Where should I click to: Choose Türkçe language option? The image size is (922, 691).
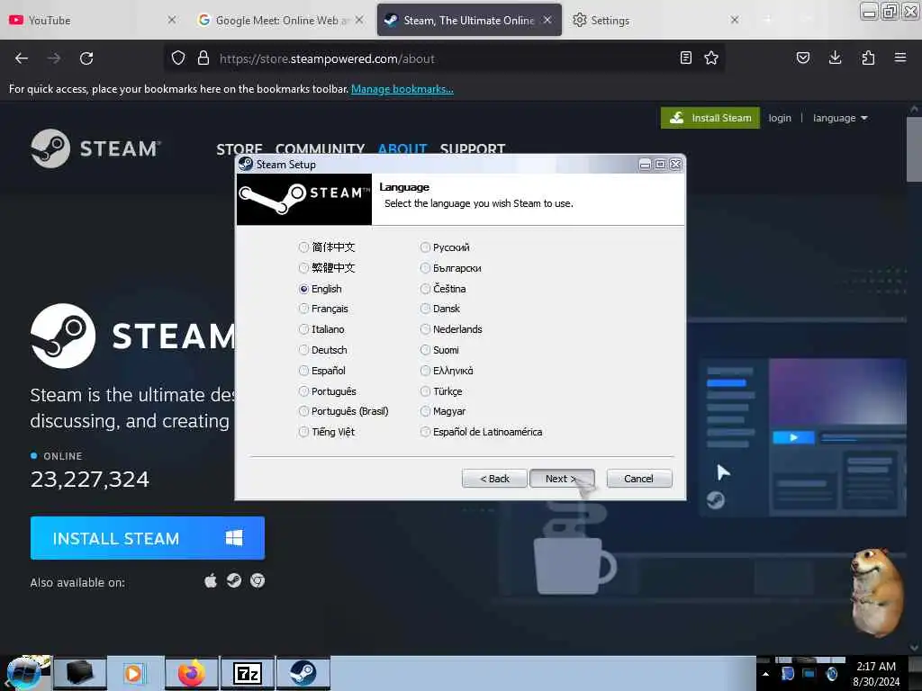(441, 391)
